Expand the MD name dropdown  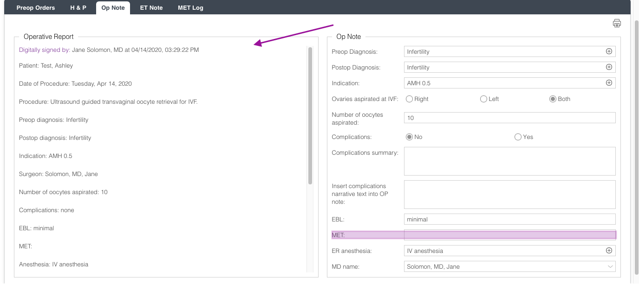610,266
